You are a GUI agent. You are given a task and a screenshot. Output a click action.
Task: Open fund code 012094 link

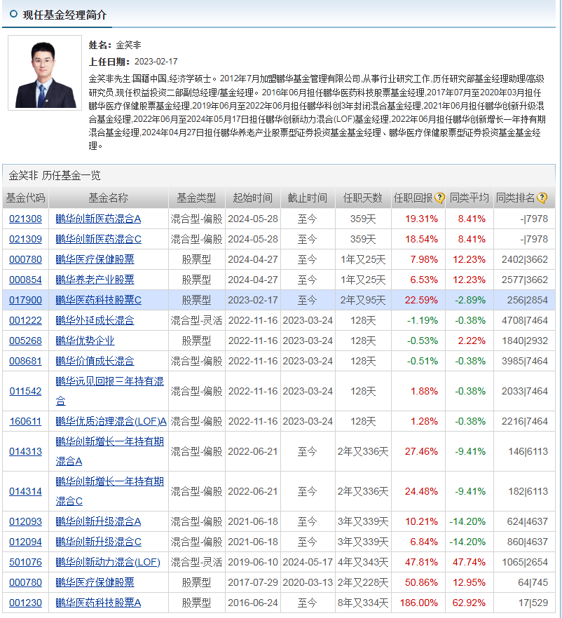point(25,542)
